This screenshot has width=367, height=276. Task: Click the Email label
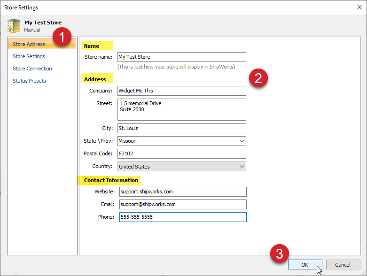(108, 204)
